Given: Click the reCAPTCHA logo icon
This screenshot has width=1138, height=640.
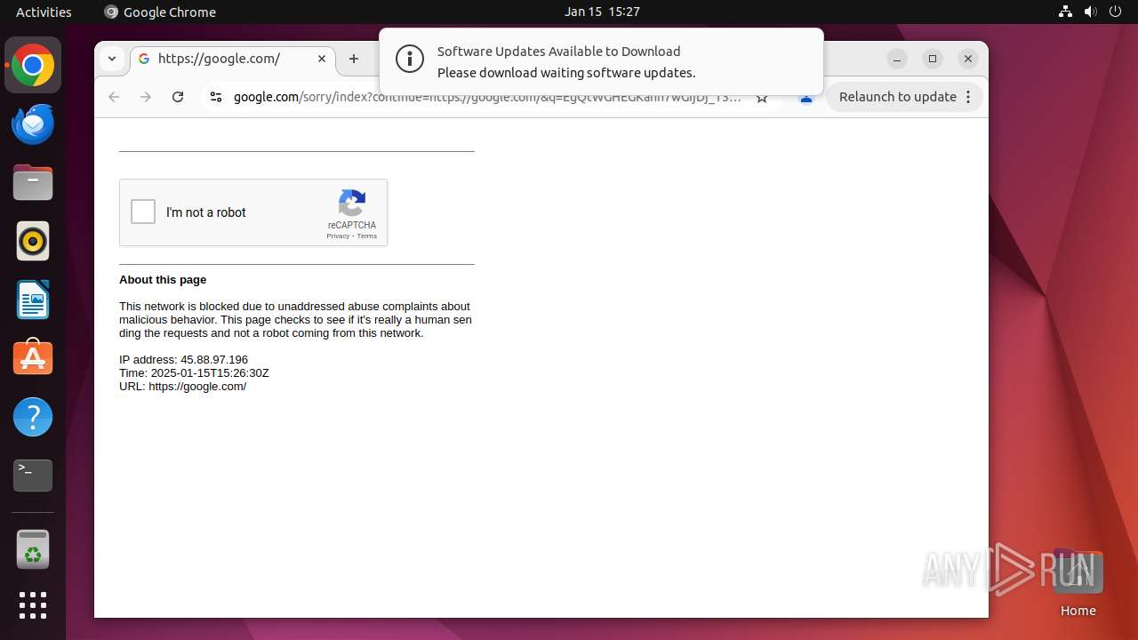Looking at the screenshot, I should tap(352, 204).
